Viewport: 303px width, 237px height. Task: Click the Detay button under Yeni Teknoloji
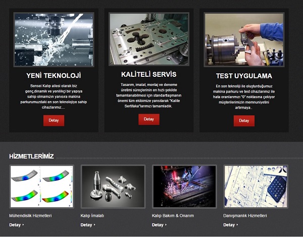click(x=54, y=120)
